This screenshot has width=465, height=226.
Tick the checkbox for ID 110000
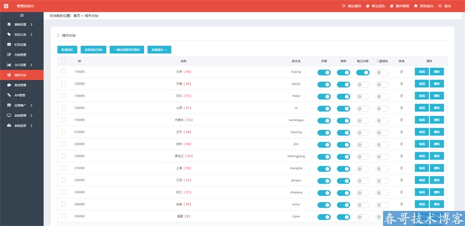[x=63, y=71]
